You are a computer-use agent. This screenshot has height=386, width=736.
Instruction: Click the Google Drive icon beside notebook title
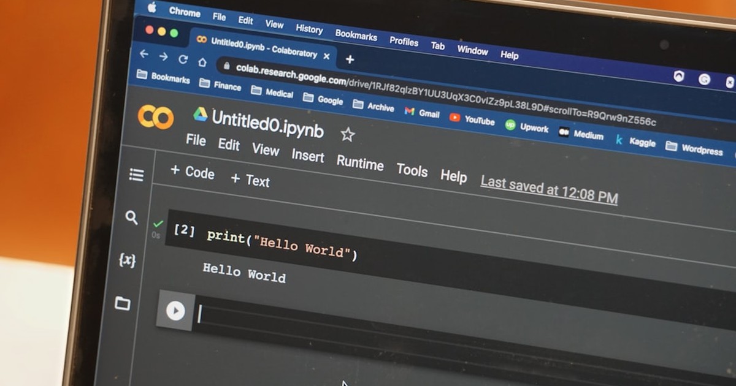pos(201,113)
